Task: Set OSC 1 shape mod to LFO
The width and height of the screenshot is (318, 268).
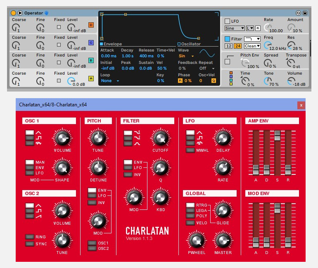Action: coord(30,173)
